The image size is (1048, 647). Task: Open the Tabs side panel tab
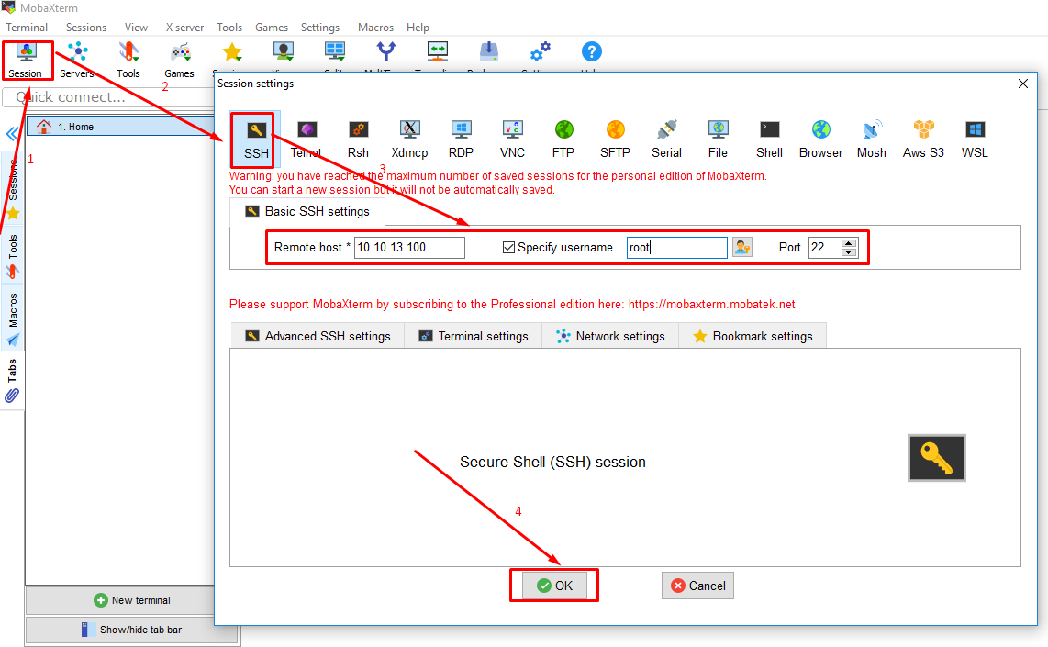[x=12, y=380]
